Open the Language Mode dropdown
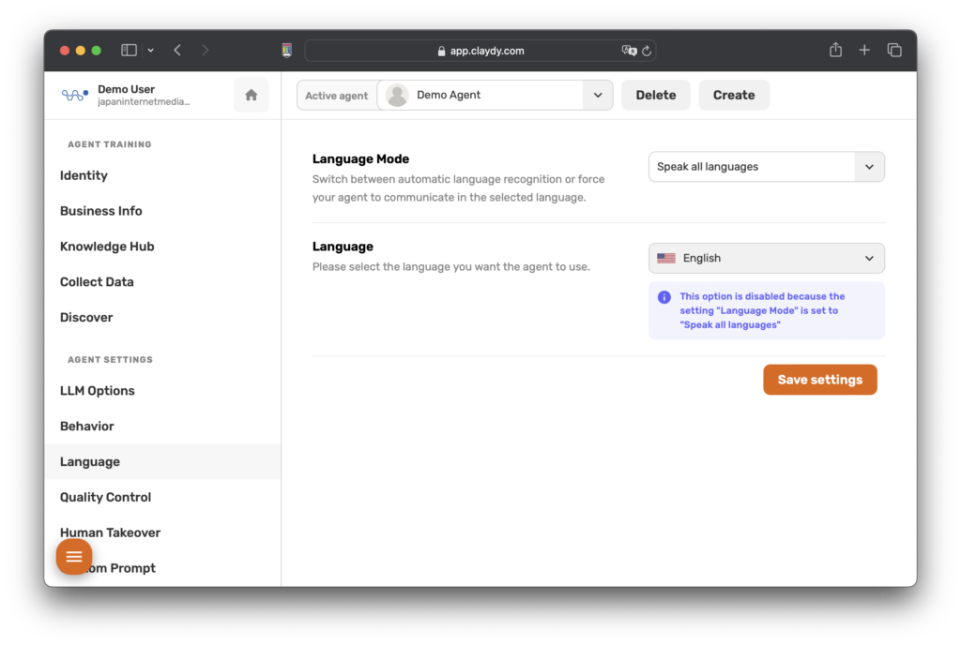Viewport: 961px width, 645px height. tap(766, 167)
